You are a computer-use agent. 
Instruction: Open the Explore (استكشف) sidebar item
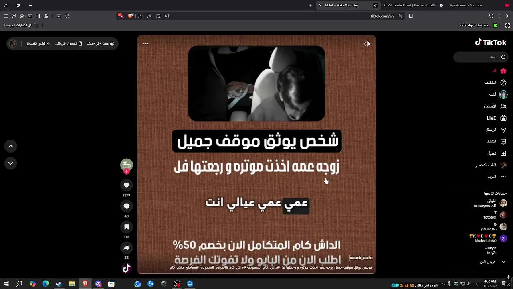495,83
